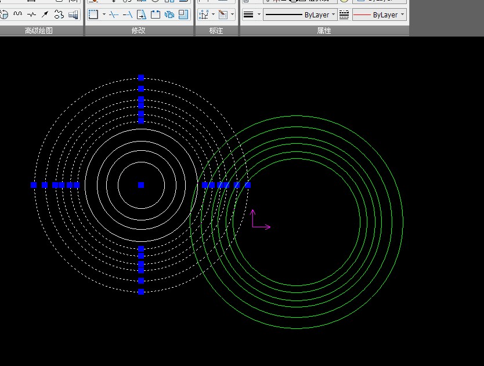This screenshot has width=484, height=366.
Task: Choose the revision cloud tool
Action: point(59,14)
